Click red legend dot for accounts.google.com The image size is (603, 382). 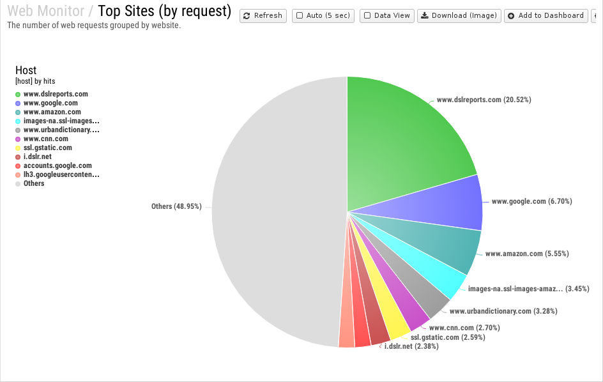pyautogui.click(x=18, y=166)
